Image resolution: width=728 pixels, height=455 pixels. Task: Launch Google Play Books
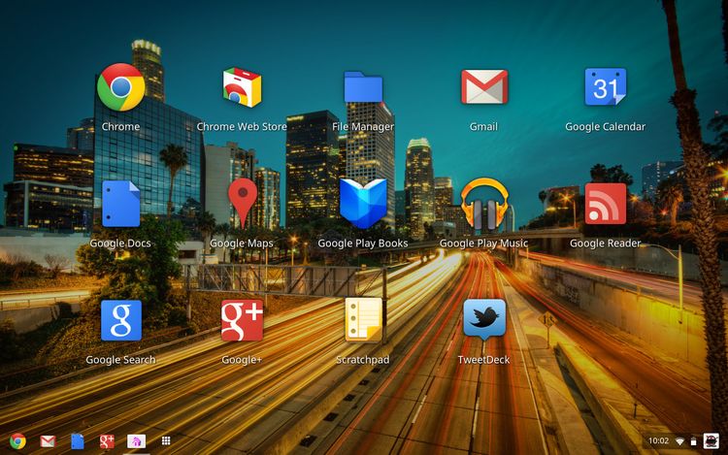click(363, 204)
